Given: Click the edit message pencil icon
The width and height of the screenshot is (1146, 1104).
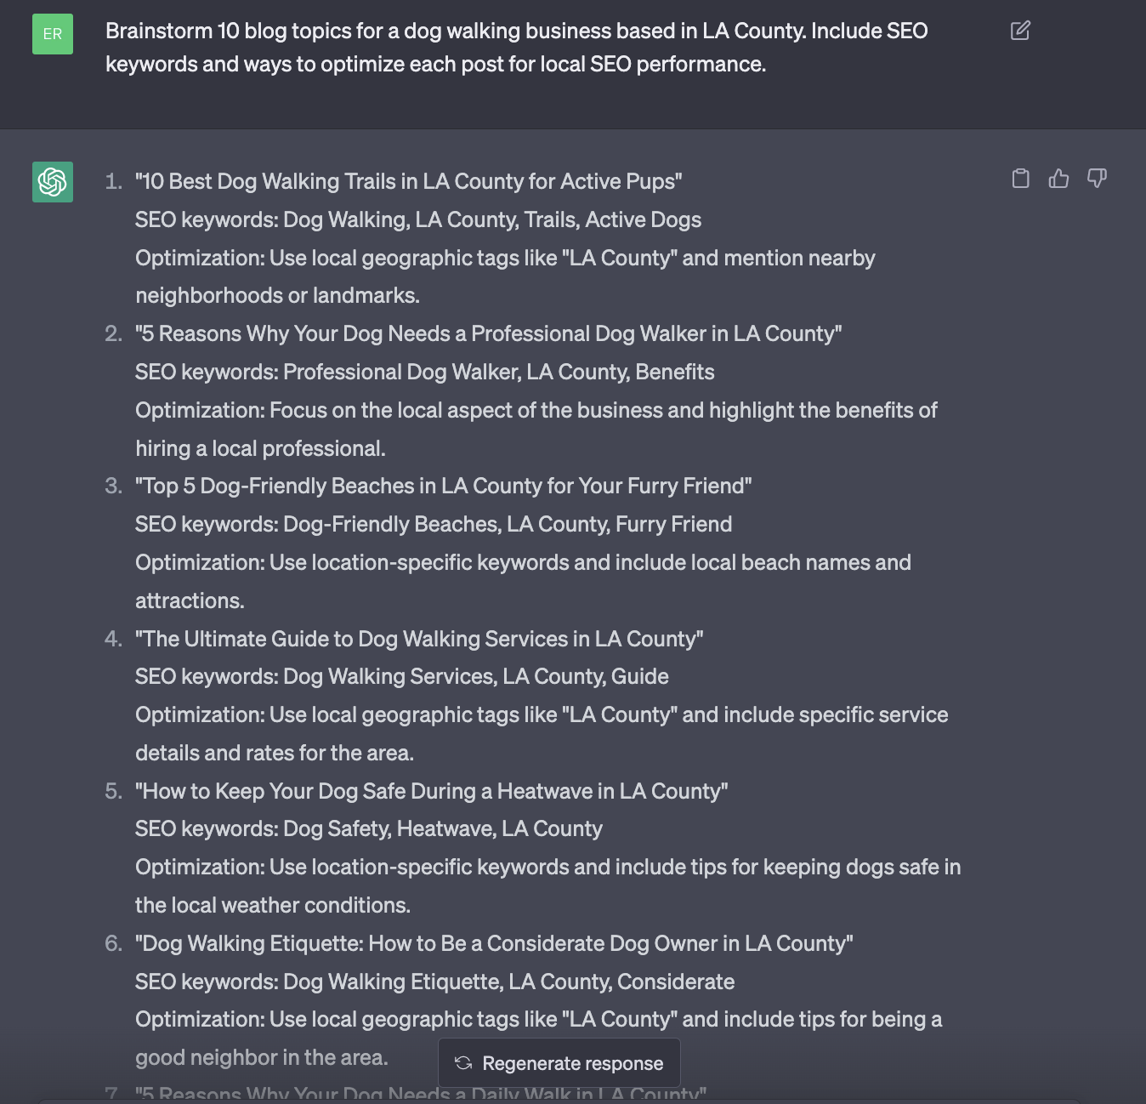Looking at the screenshot, I should [x=1020, y=31].
